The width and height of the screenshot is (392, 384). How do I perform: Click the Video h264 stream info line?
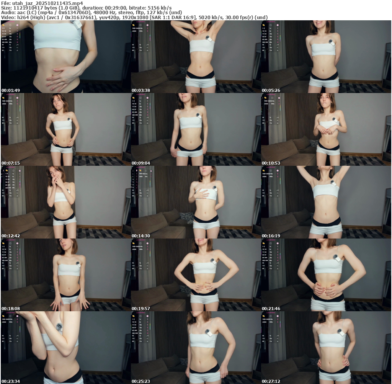tap(134, 18)
